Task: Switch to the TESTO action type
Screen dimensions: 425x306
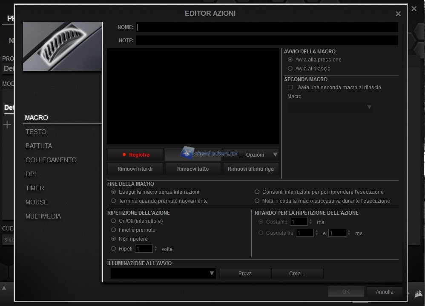Action: 36,132
